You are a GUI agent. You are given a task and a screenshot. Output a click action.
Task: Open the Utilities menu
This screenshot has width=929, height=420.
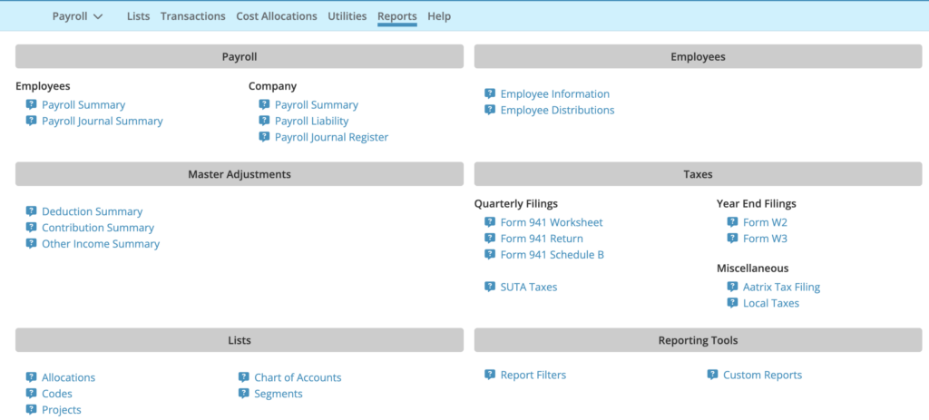point(347,16)
